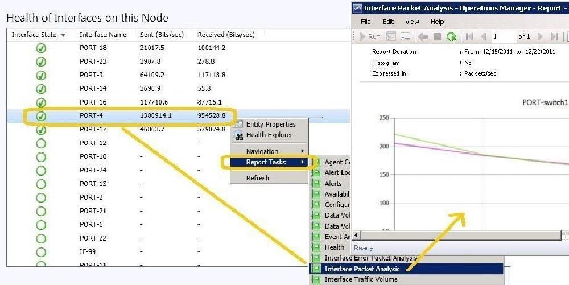Click the current page number field
Screen dimensions: 569x285
coord(503,36)
